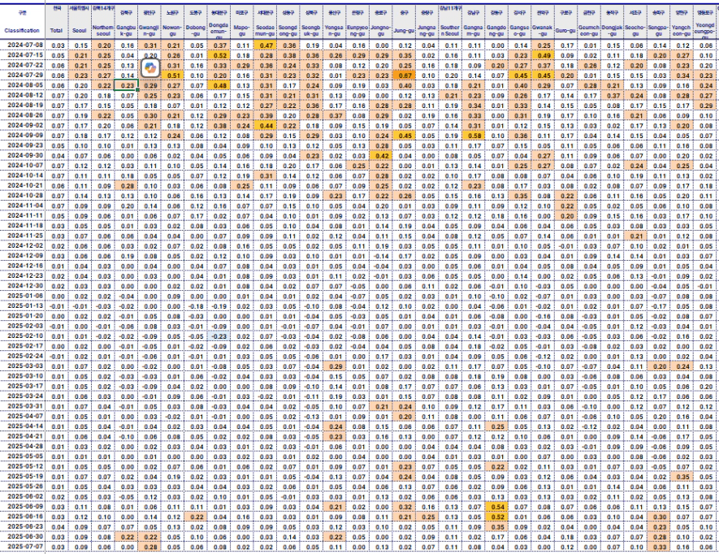Select the Seodaemun-gu column header
The image size is (719, 554).
click(x=266, y=31)
